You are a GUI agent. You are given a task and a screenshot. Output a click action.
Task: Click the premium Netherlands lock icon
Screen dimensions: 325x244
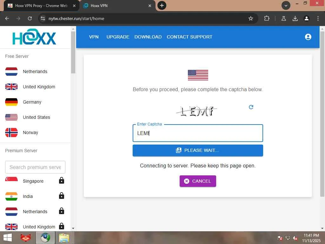[62, 211]
